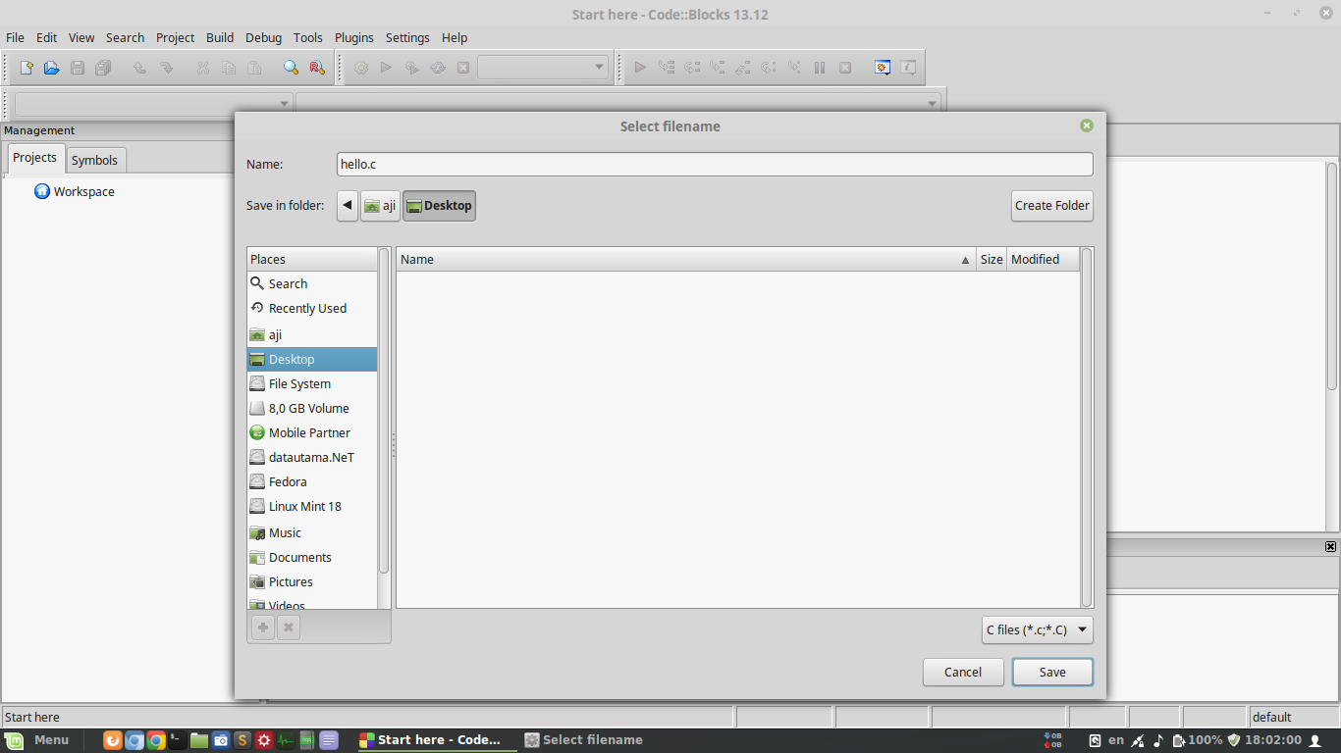Click the Redo toolbar icon

(166, 68)
